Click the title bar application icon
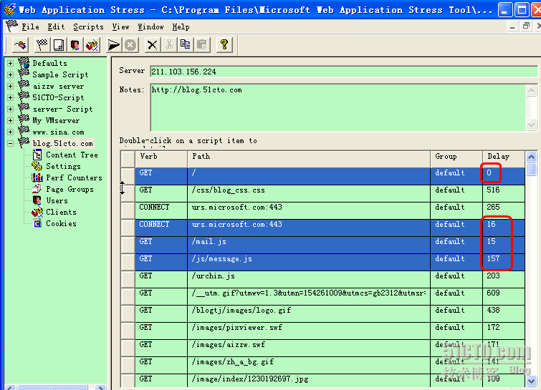Screen dimensions: 541x390 (10, 9)
